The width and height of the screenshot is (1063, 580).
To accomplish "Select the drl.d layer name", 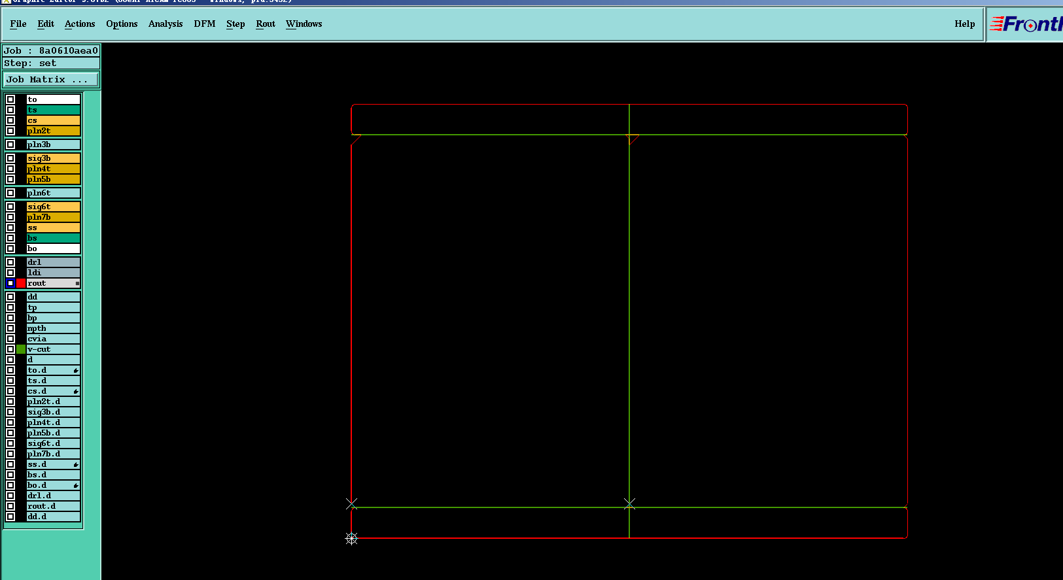I will (53, 496).
